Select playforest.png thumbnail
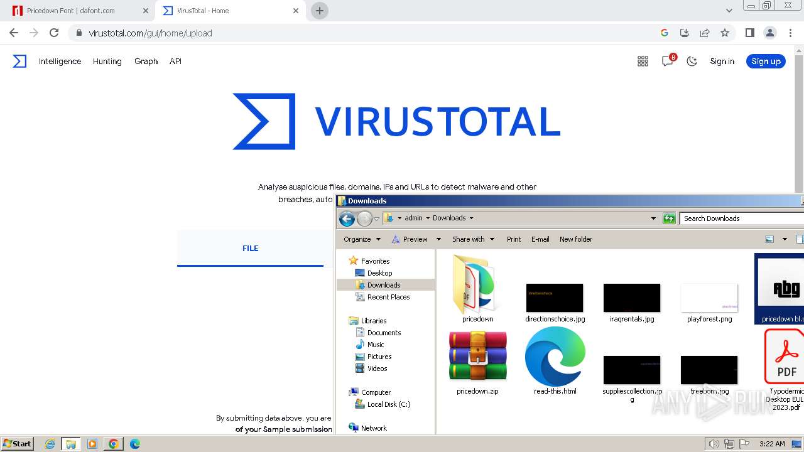Image resolution: width=804 pixels, height=452 pixels. click(710, 303)
